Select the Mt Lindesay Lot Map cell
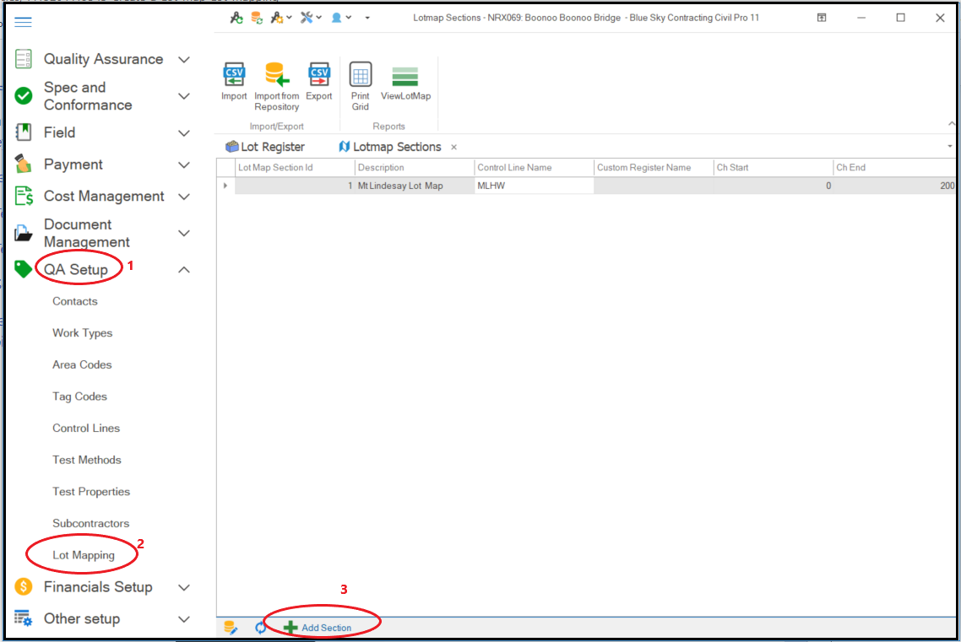Image resolution: width=961 pixels, height=642 pixels. [414, 186]
